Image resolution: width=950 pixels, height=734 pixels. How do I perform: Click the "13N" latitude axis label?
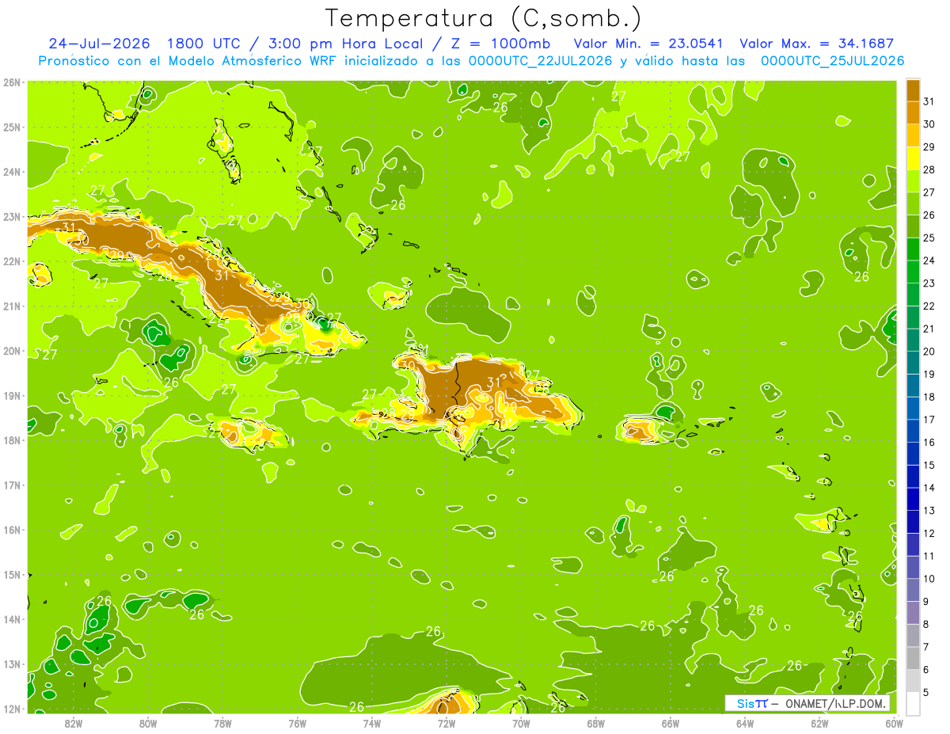(11, 664)
